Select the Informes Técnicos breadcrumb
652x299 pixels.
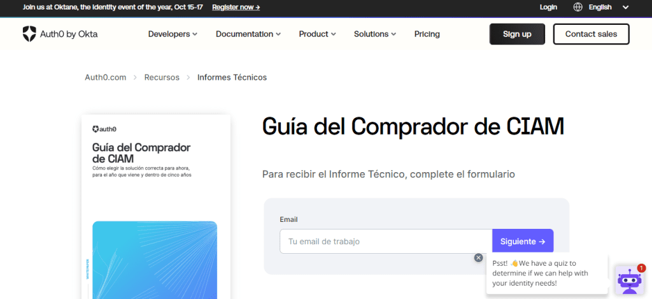click(232, 77)
